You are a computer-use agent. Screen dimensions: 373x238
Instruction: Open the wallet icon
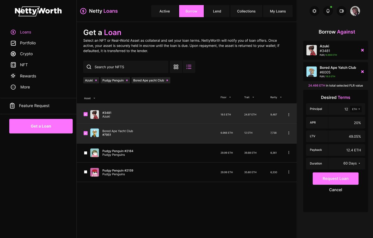(x=342, y=11)
